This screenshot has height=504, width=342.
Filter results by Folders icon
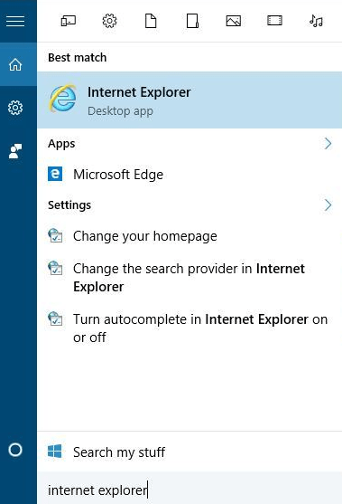pyautogui.click(x=192, y=21)
